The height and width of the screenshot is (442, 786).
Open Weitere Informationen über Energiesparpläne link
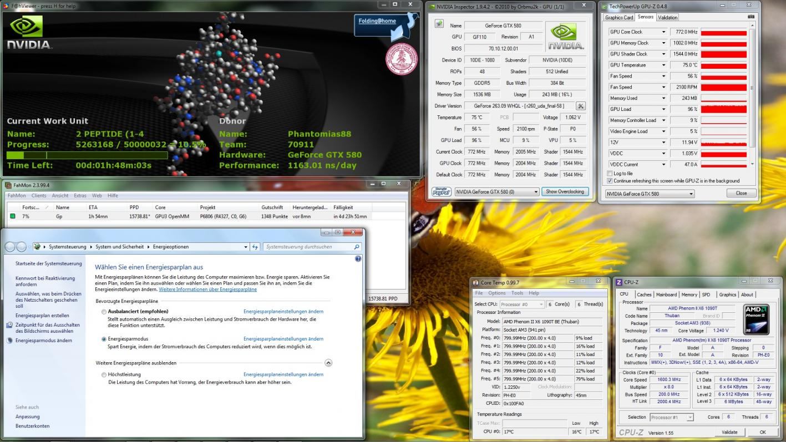207,289
